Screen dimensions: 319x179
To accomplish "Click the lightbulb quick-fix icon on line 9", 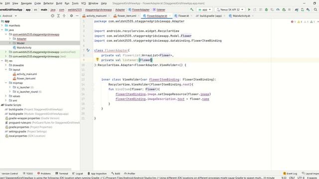I will click(x=98, y=60).
